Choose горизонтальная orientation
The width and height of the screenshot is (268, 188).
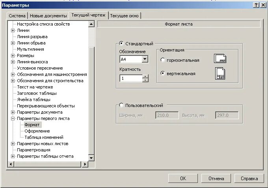(162, 60)
